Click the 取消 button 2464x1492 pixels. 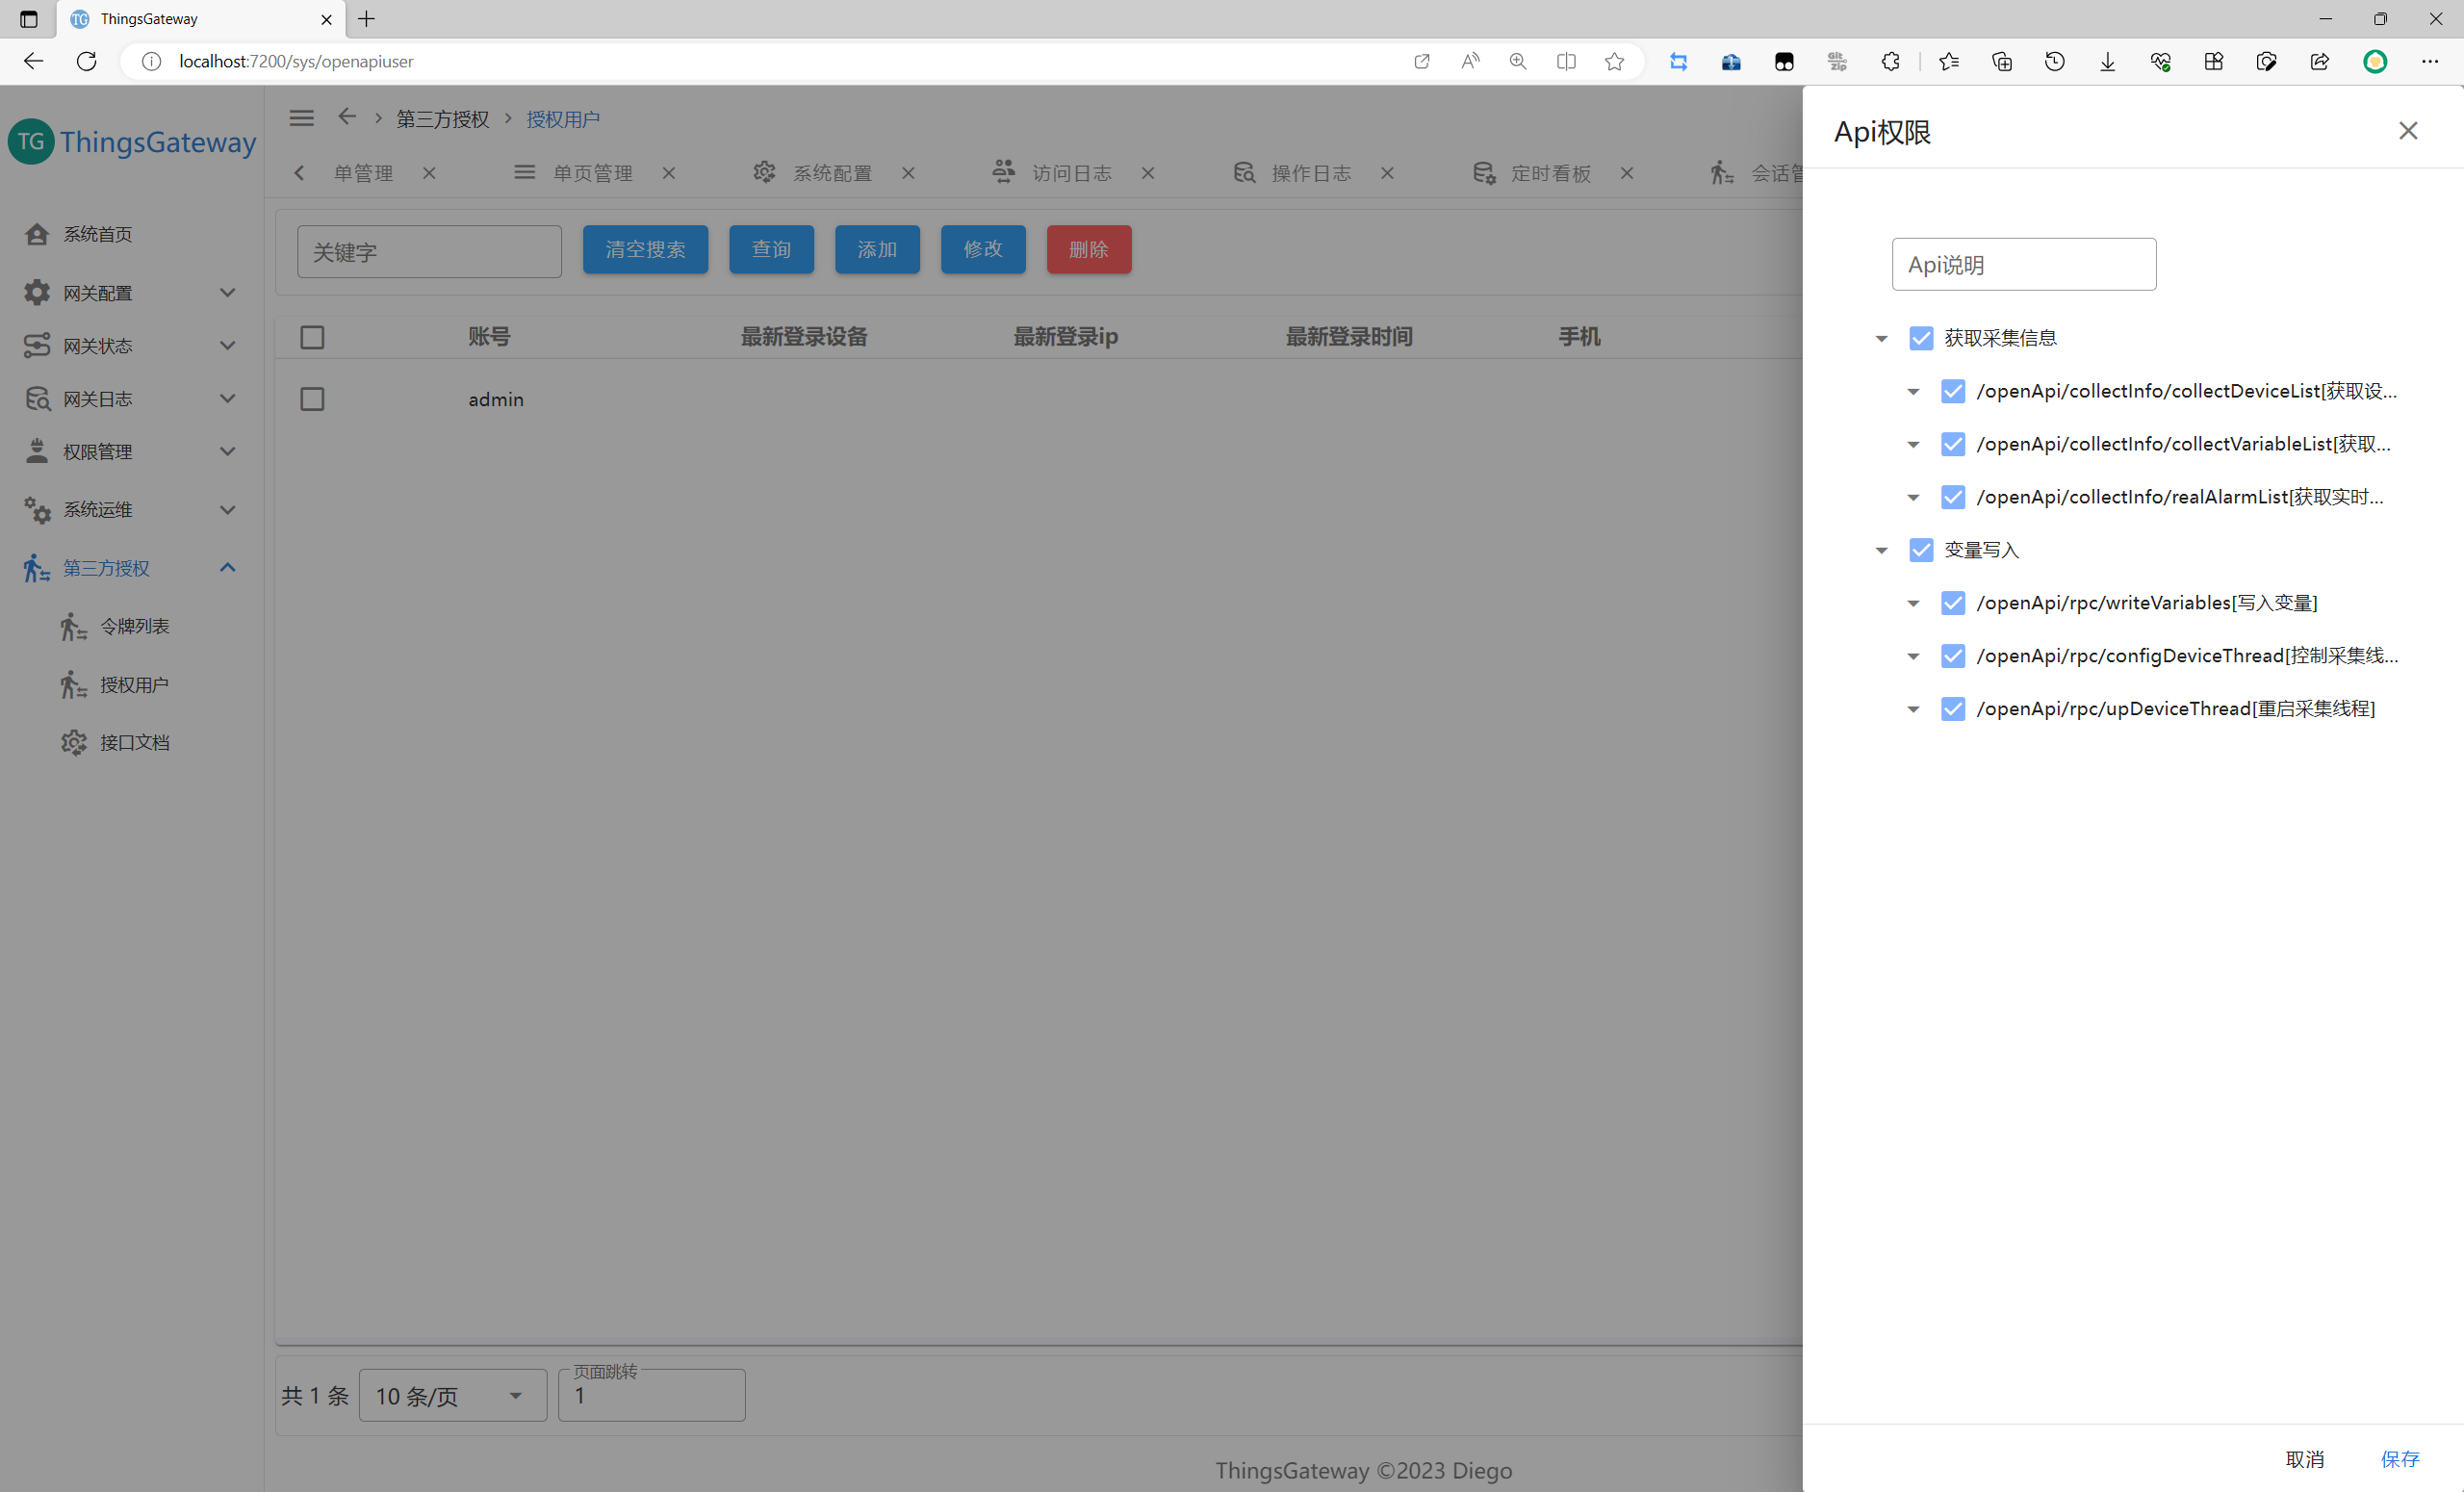pyautogui.click(x=2304, y=1458)
